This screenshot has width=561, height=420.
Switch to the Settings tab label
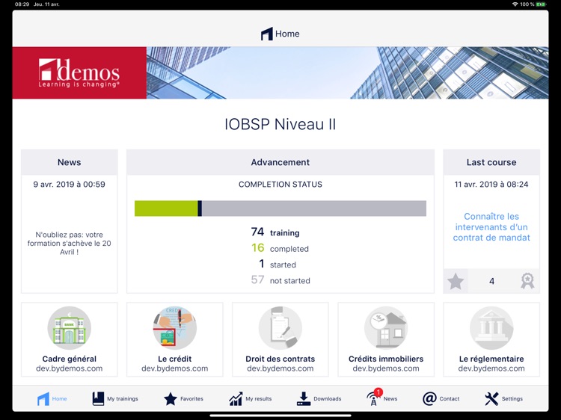512,398
